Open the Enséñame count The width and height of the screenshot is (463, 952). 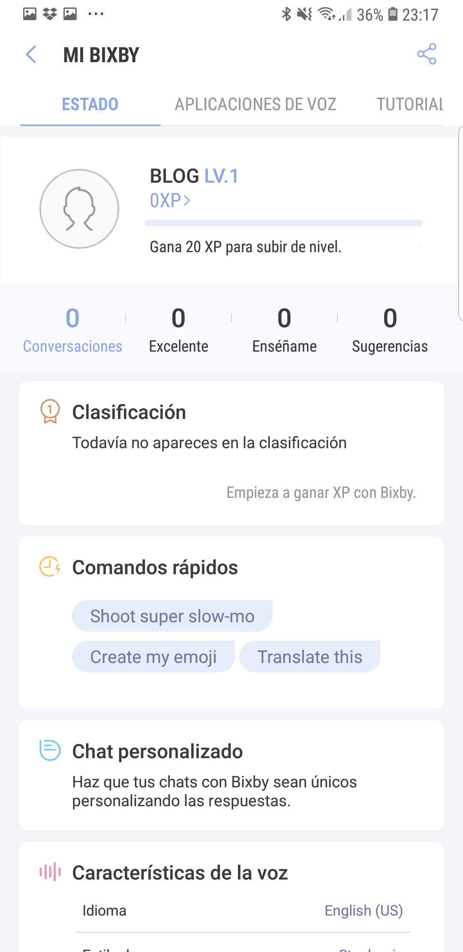284,328
